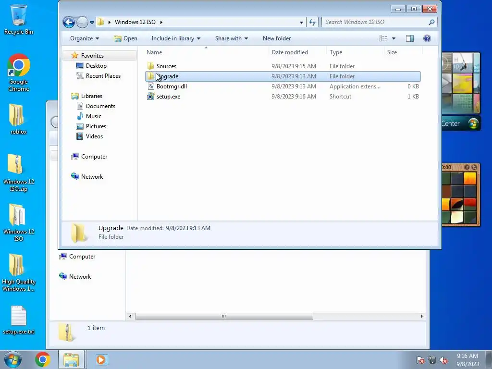Image resolution: width=492 pixels, height=369 pixels.
Task: Click the Forward navigation arrow in Explorer
Action: coord(82,22)
